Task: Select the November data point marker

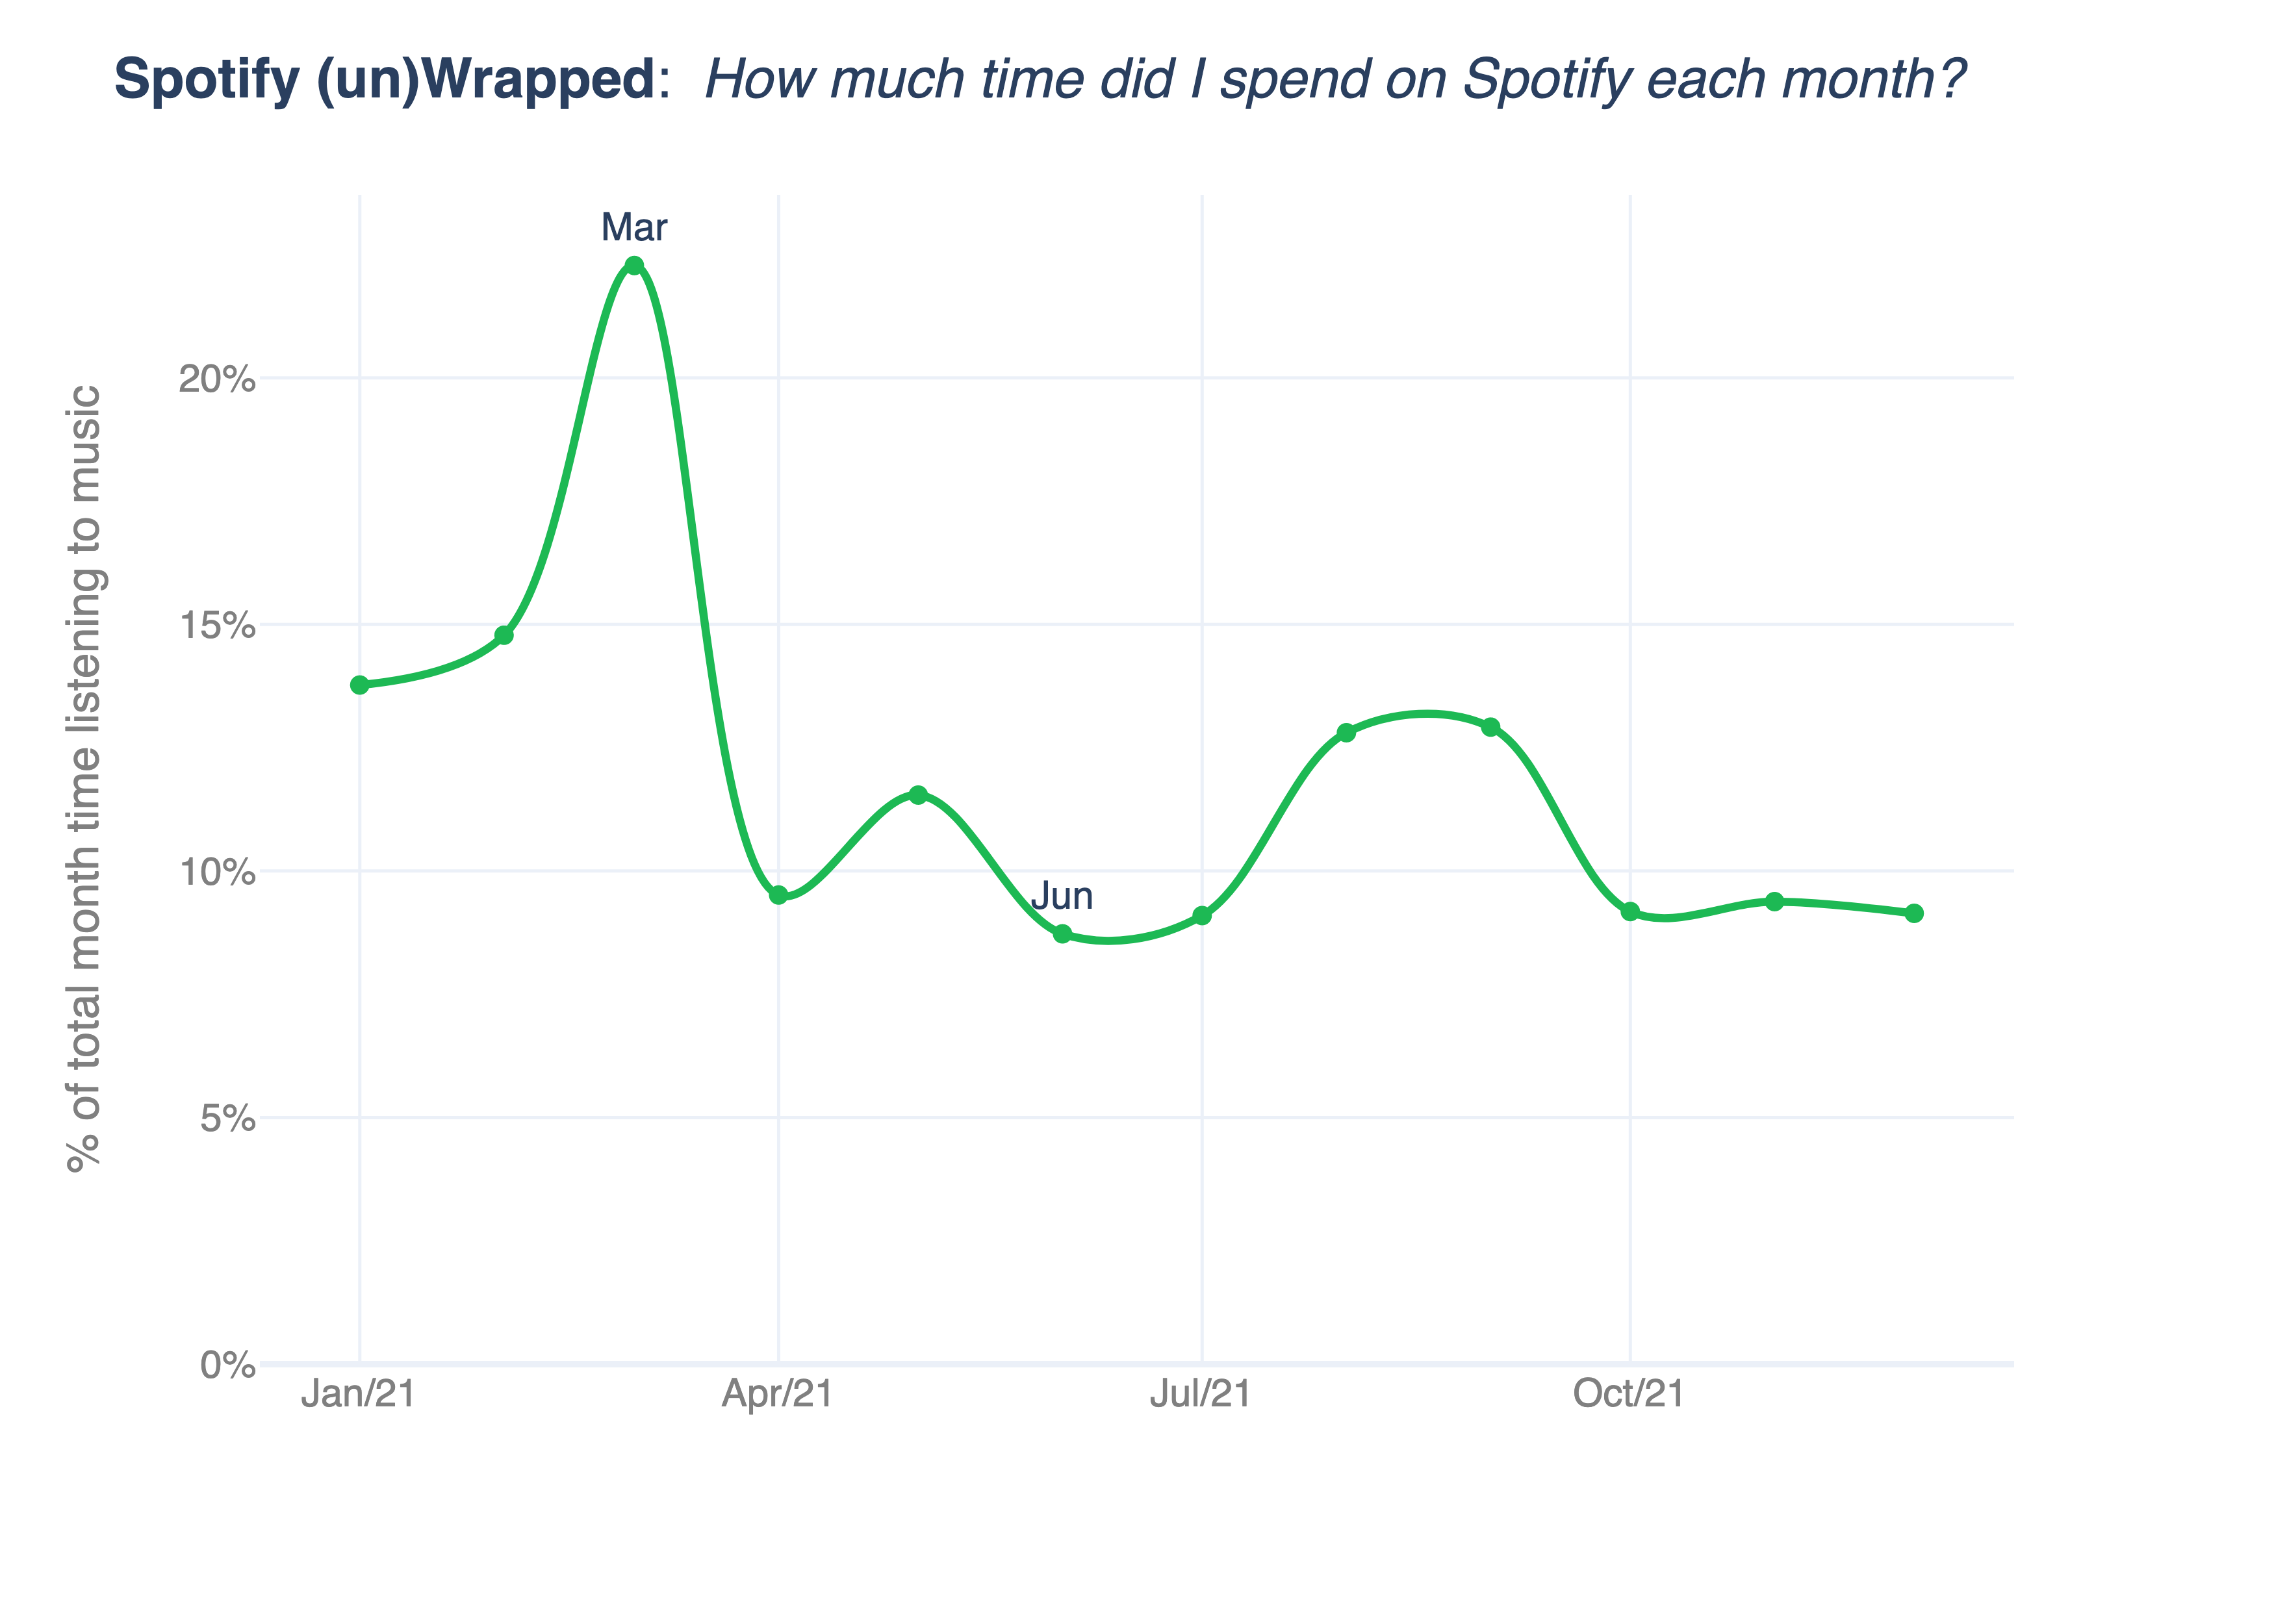Action: pyautogui.click(x=1775, y=902)
